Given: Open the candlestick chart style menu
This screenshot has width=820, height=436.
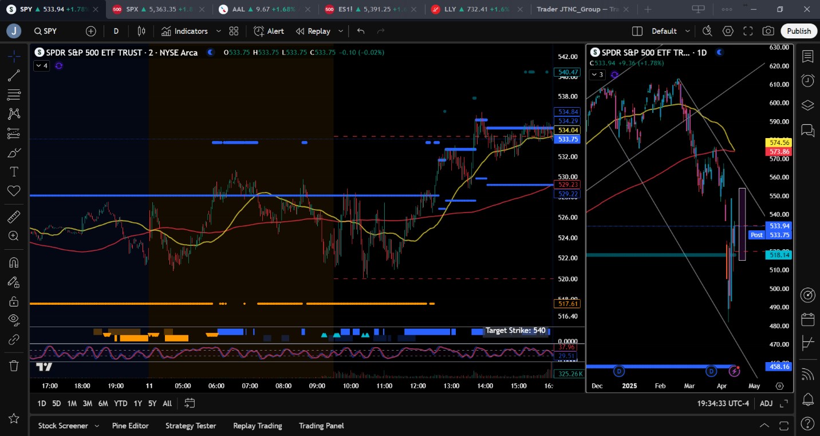Looking at the screenshot, I should click(141, 31).
